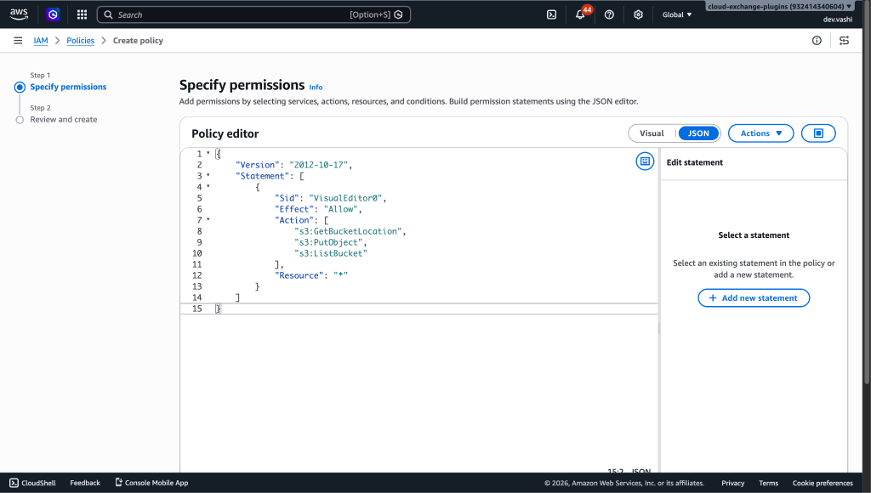This screenshot has width=871, height=493.
Task: Switch to the Visual editor
Action: pos(652,133)
